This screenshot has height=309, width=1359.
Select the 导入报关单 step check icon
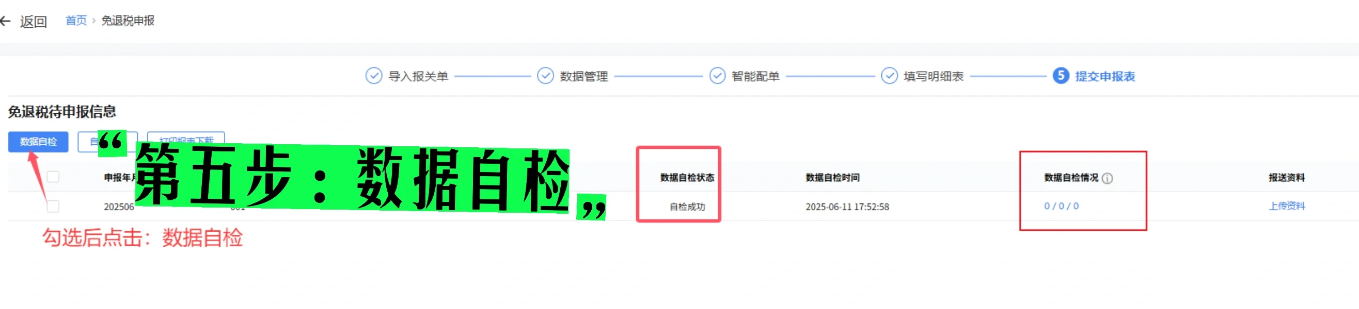pos(373,76)
